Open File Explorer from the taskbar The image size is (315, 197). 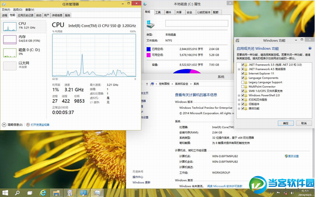56,193
